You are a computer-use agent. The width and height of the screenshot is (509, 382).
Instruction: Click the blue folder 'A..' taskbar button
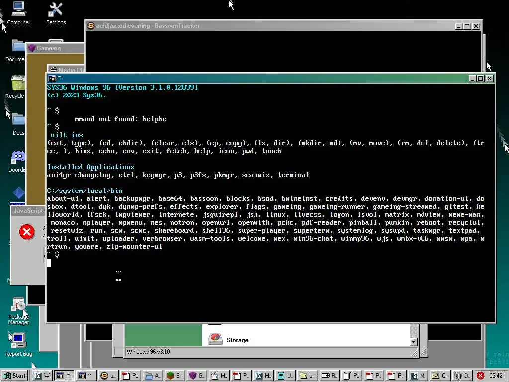point(152,376)
